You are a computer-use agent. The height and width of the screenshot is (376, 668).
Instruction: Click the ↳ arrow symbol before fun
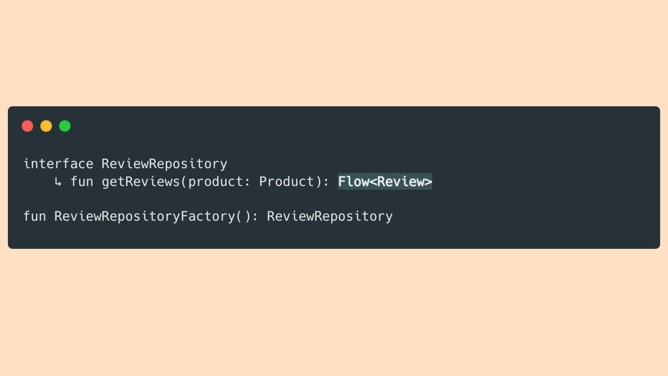(58, 182)
